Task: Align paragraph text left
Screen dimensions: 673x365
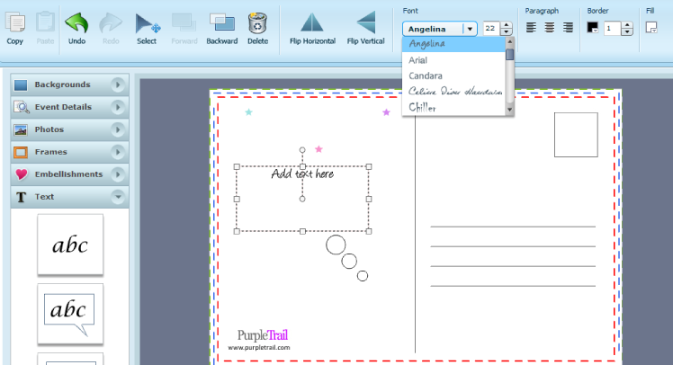Action: pyautogui.click(x=531, y=28)
